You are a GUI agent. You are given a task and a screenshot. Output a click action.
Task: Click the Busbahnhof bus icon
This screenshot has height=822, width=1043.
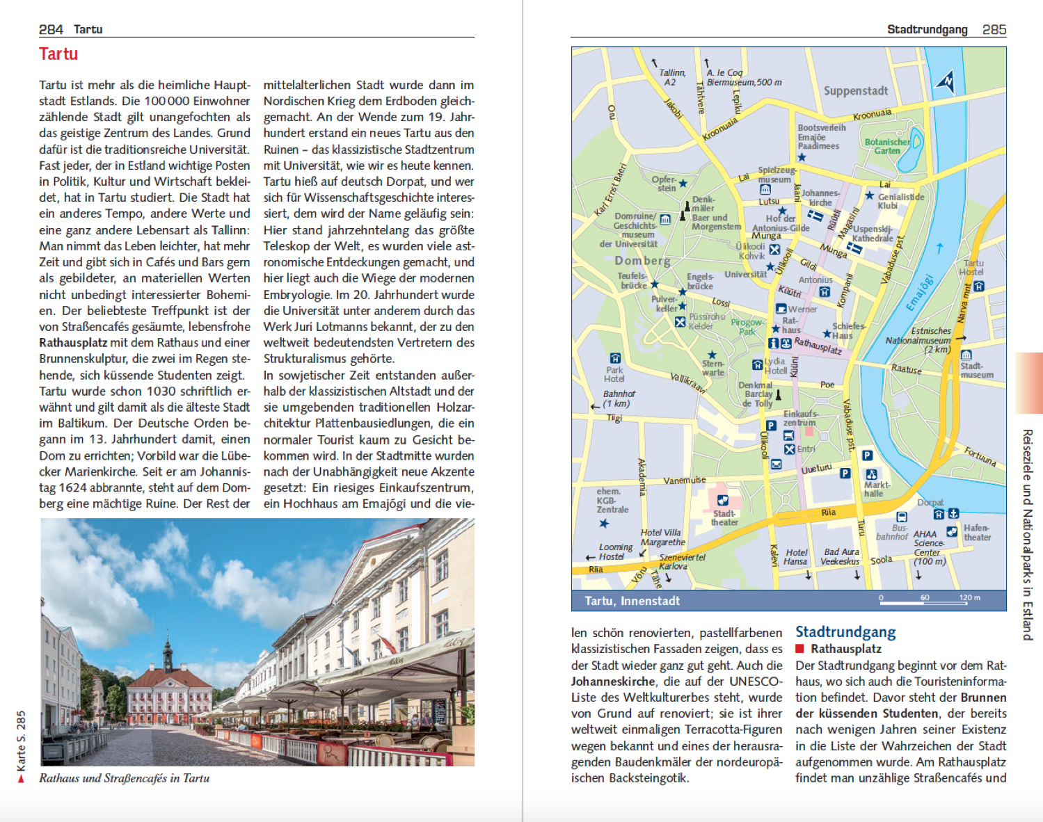(x=902, y=517)
